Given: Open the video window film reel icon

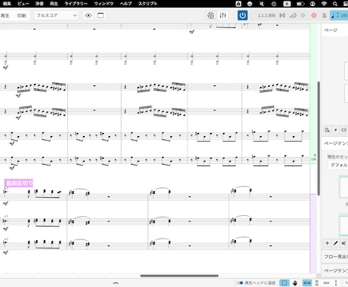Looking at the screenshot, I should click(211, 15).
